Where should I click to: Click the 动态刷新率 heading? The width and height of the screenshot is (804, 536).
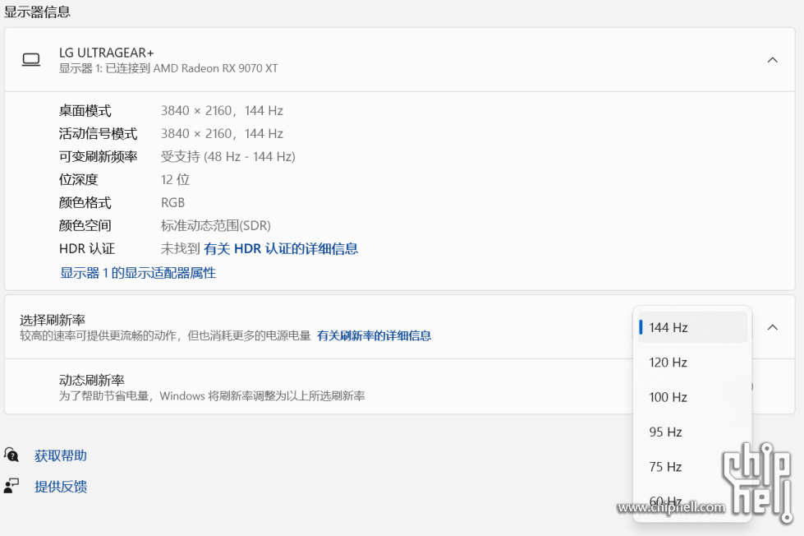pyautogui.click(x=92, y=380)
